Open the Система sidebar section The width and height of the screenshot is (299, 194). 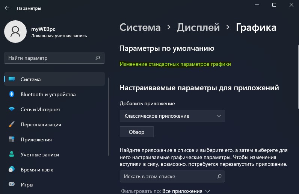(x=54, y=79)
